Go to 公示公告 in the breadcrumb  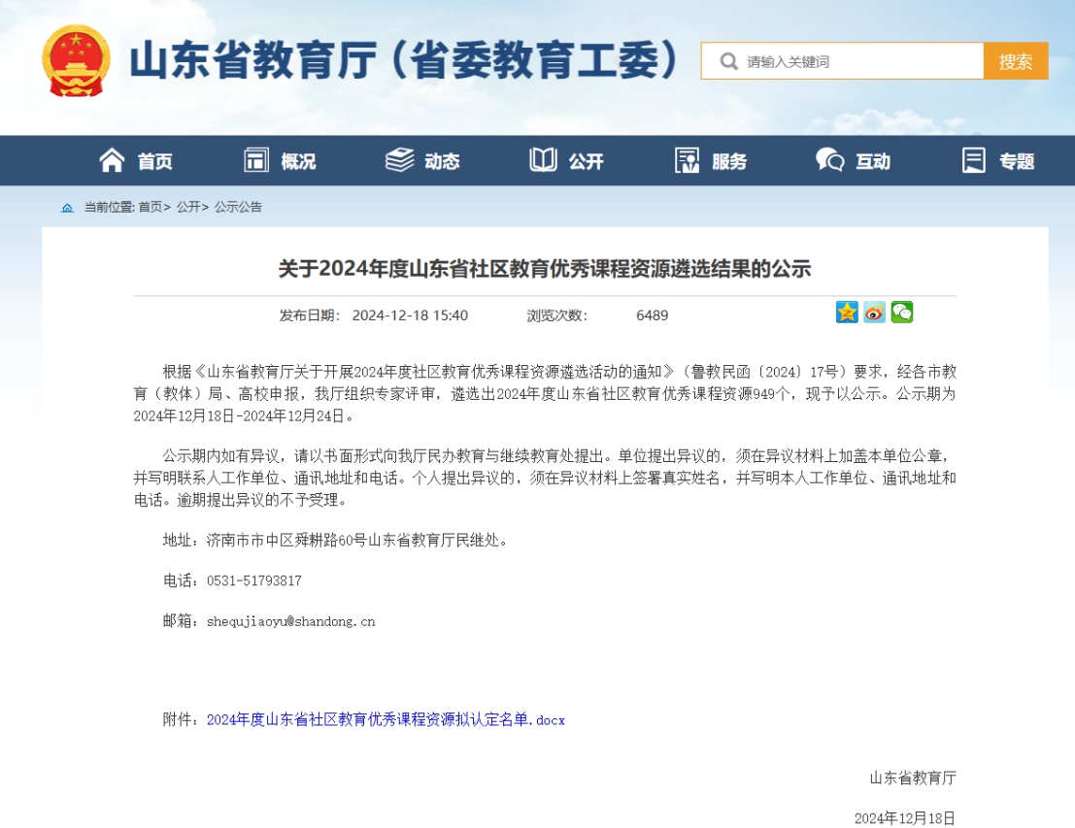click(238, 207)
